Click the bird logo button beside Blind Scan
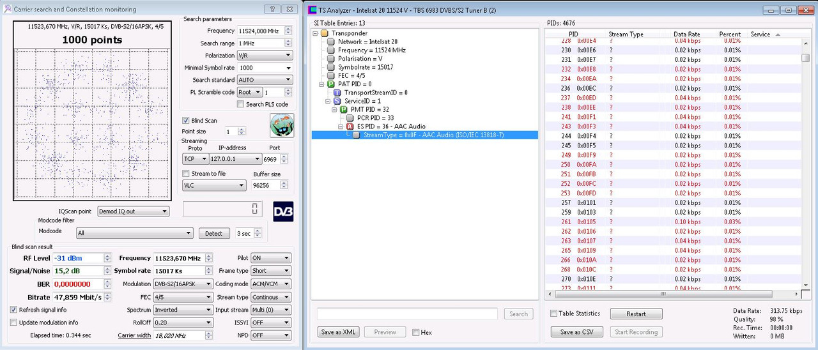Viewport: 818px width, 350px height. (282, 125)
